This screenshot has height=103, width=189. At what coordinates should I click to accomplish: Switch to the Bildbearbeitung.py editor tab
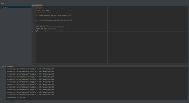[37, 5]
